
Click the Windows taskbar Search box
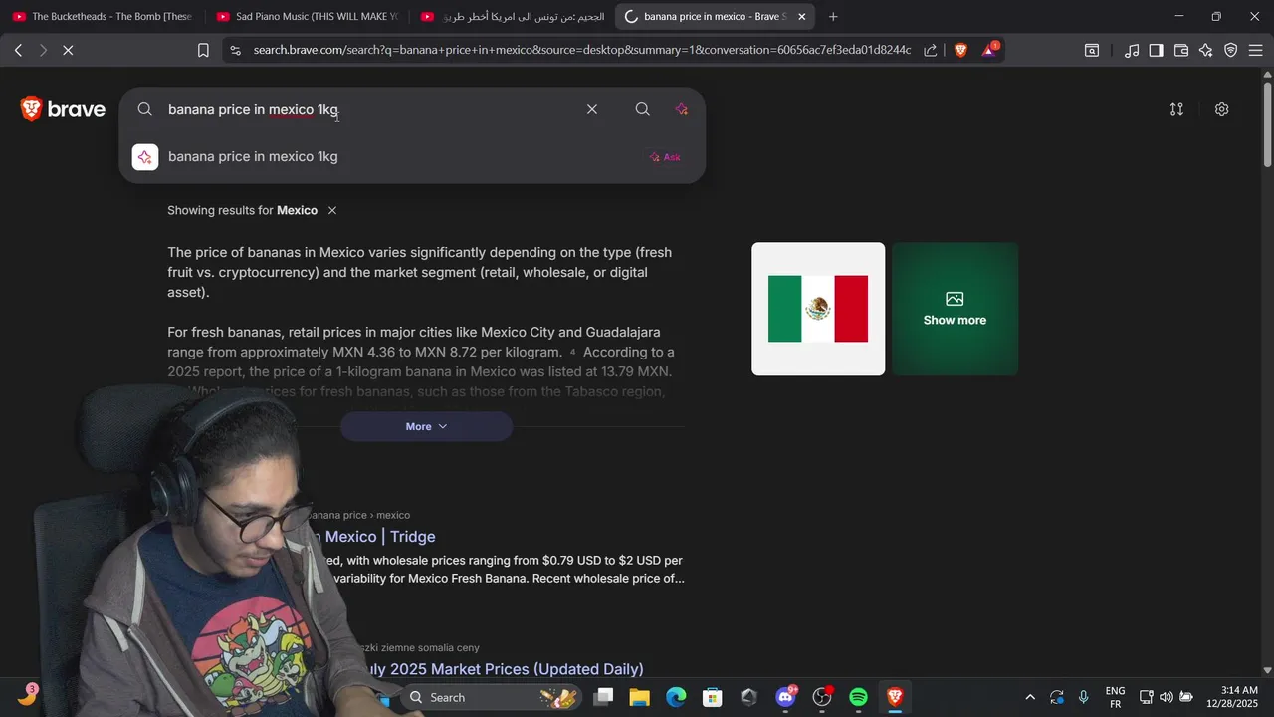click(490, 697)
